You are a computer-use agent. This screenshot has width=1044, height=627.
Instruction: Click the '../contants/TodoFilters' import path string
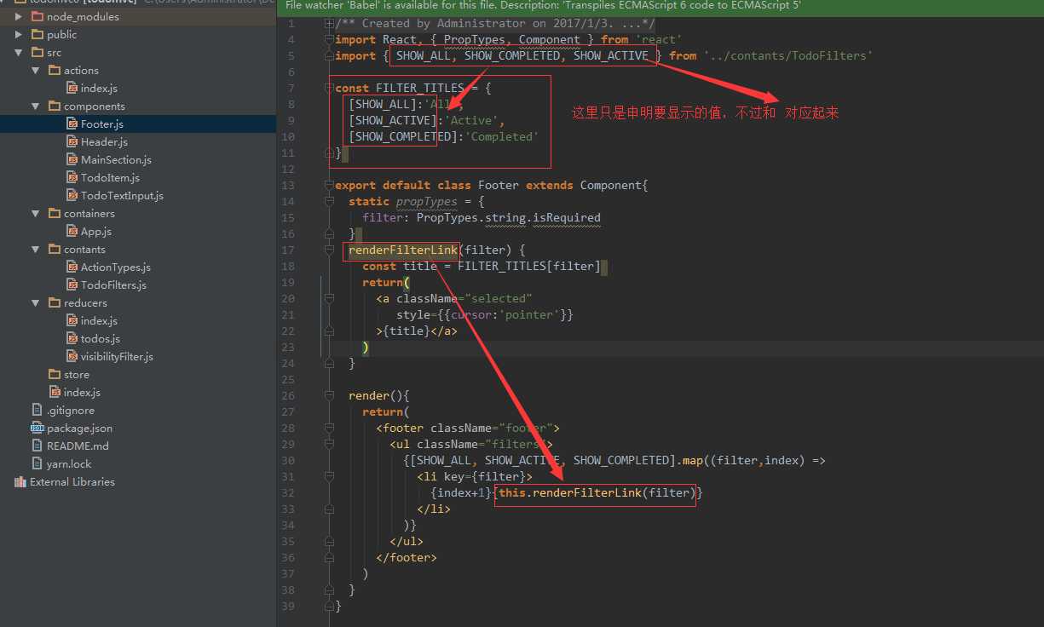click(x=788, y=55)
